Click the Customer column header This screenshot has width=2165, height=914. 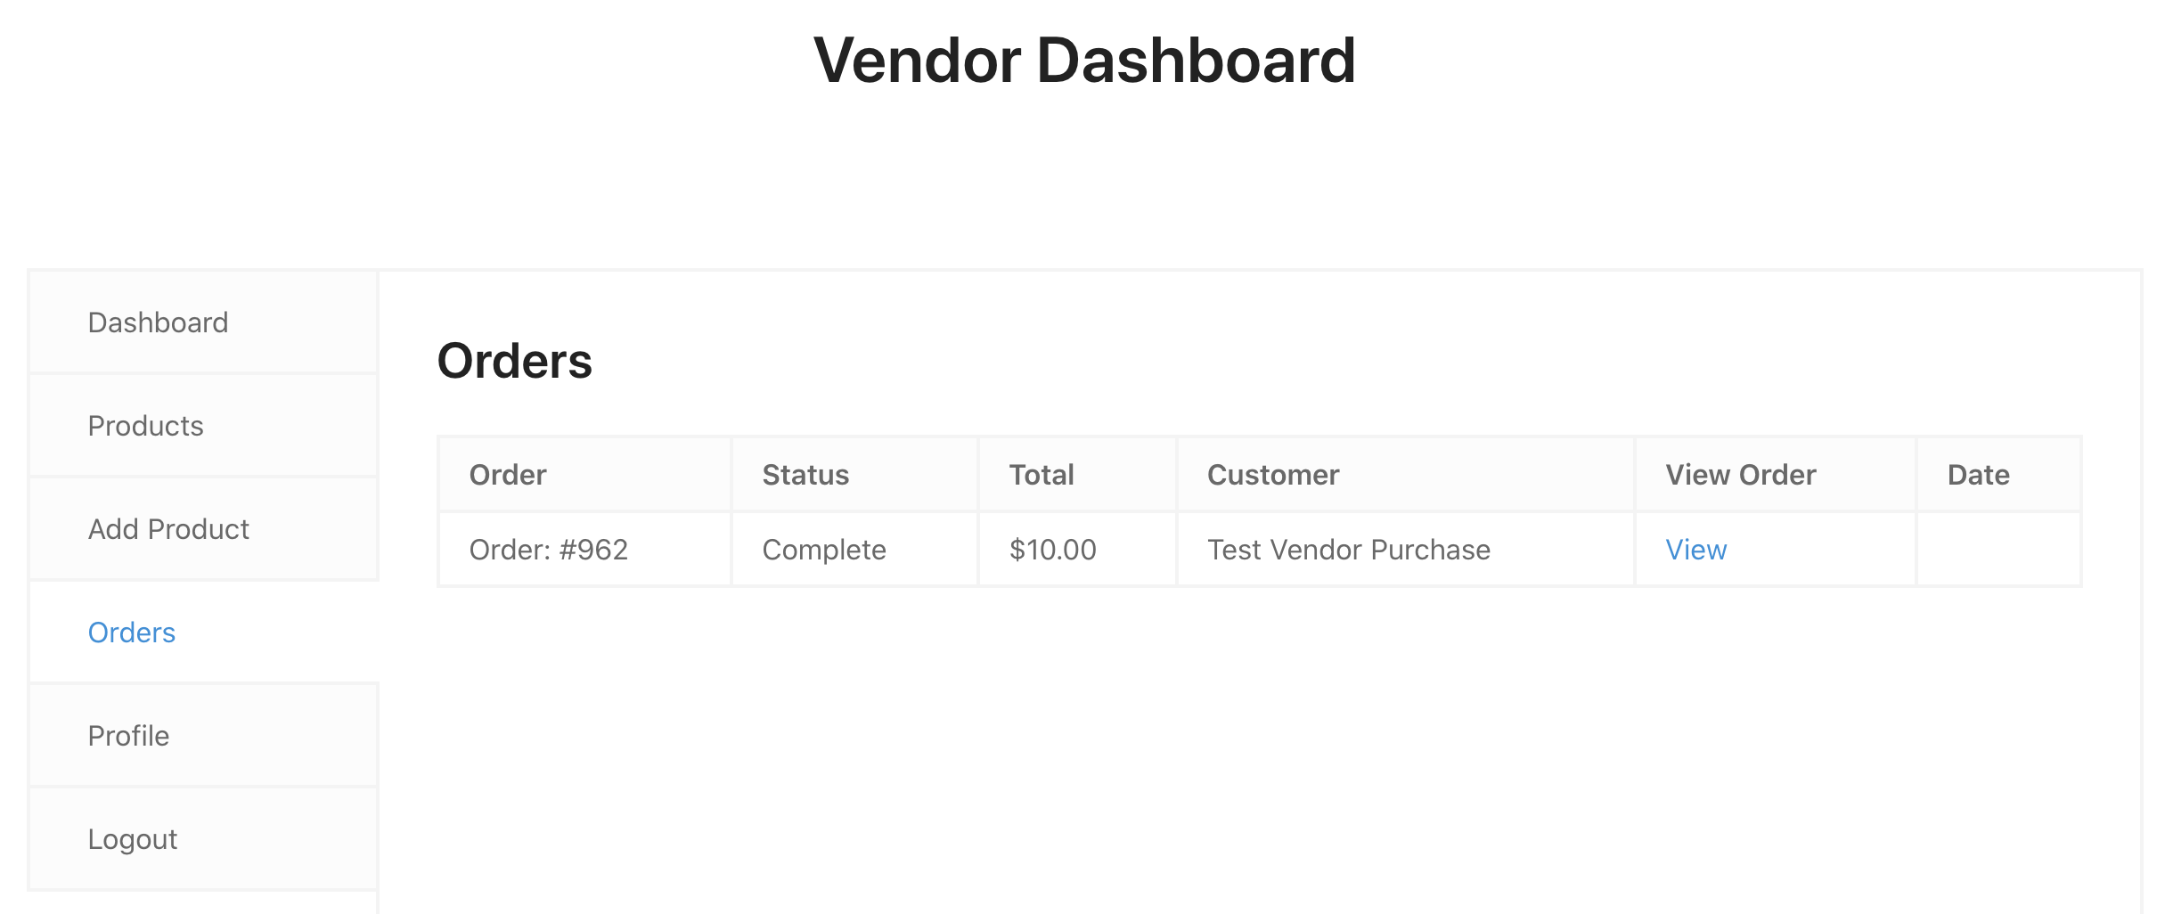1273,475
